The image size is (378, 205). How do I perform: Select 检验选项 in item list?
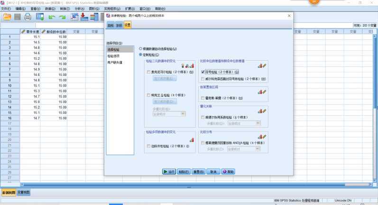click(120, 56)
